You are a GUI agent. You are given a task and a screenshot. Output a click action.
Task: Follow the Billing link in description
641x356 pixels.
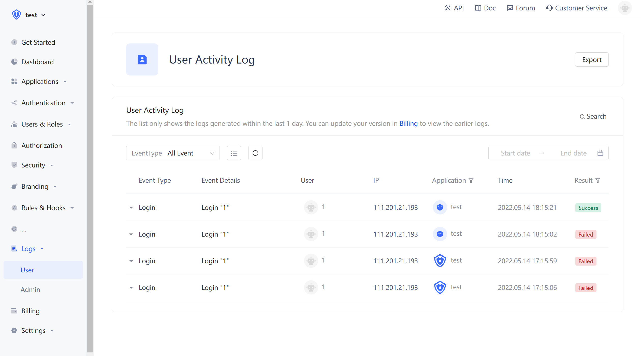tap(408, 123)
